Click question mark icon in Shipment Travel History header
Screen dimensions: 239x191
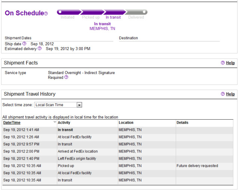(223, 94)
